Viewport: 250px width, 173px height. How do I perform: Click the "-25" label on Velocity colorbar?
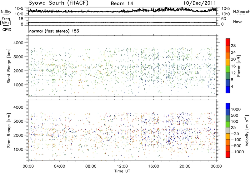pos(235,133)
